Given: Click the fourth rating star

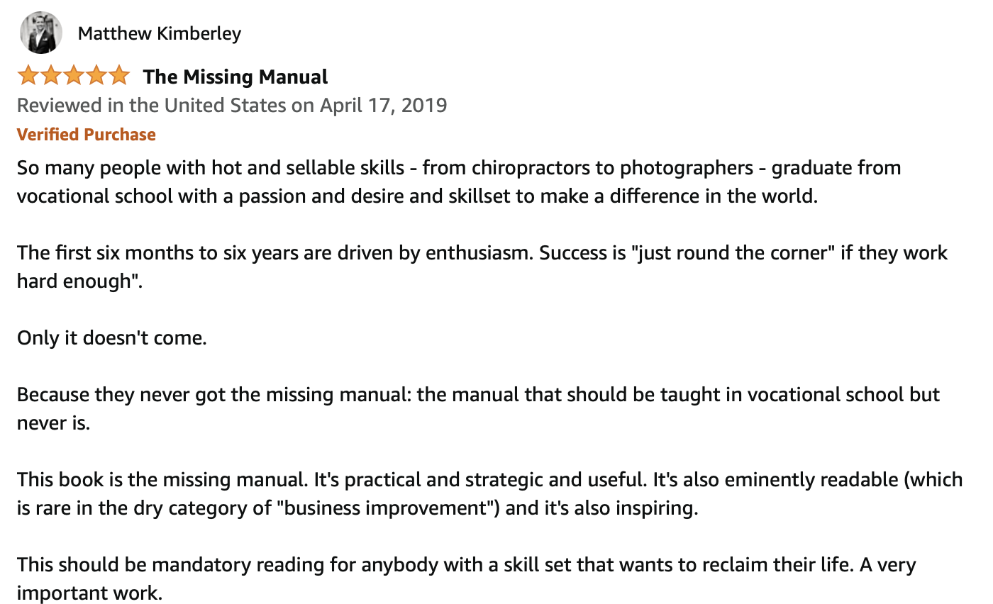Looking at the screenshot, I should click(96, 75).
